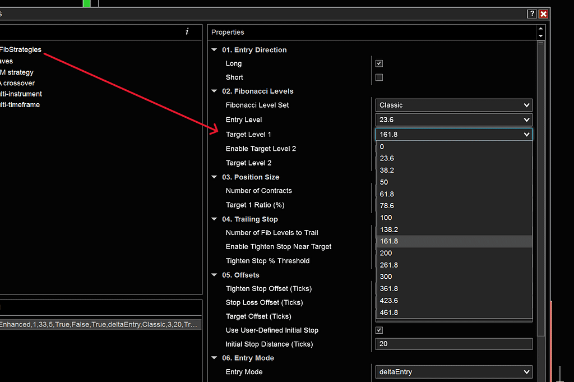Viewport: 574px width, 382px height.
Task: Collapse the Entry Direction section
Action: 214,49
